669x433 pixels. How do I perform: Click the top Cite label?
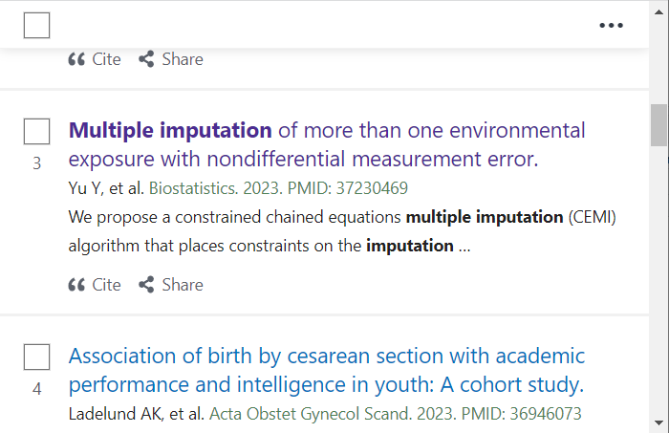pyautogui.click(x=107, y=59)
